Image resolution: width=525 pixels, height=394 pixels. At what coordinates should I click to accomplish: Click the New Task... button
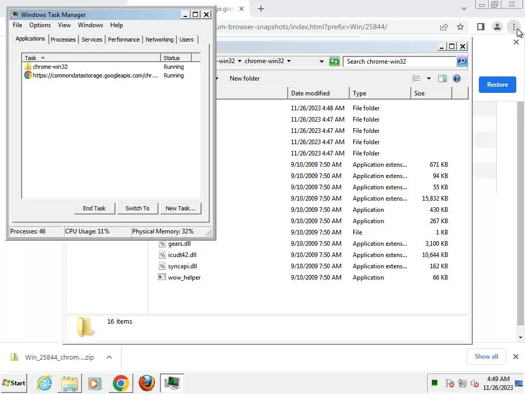coord(180,208)
